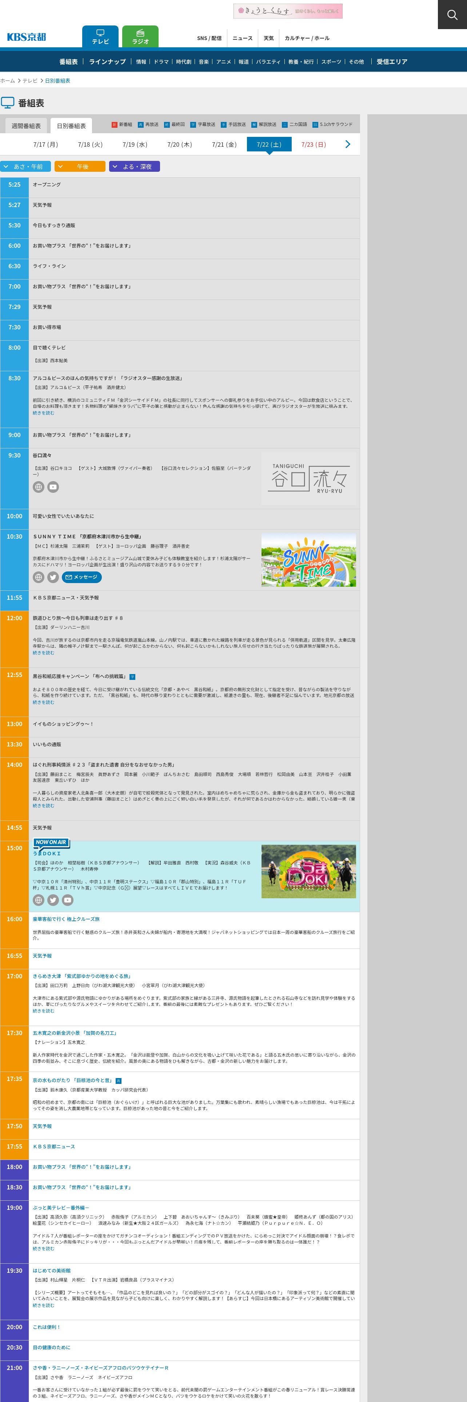The height and width of the screenshot is (1402, 467).
Task: Expand 続きを読む for はぐれ刑事純情派
Action: coord(44,805)
